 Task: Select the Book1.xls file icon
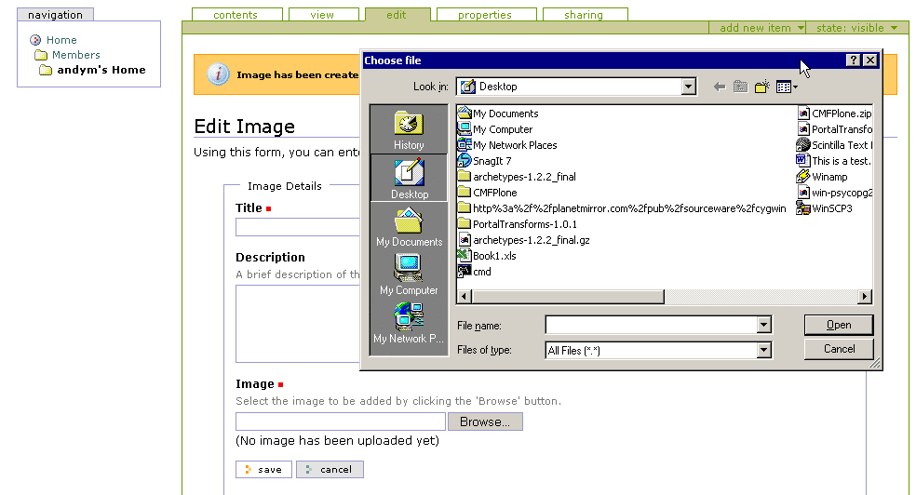pyautogui.click(x=465, y=256)
